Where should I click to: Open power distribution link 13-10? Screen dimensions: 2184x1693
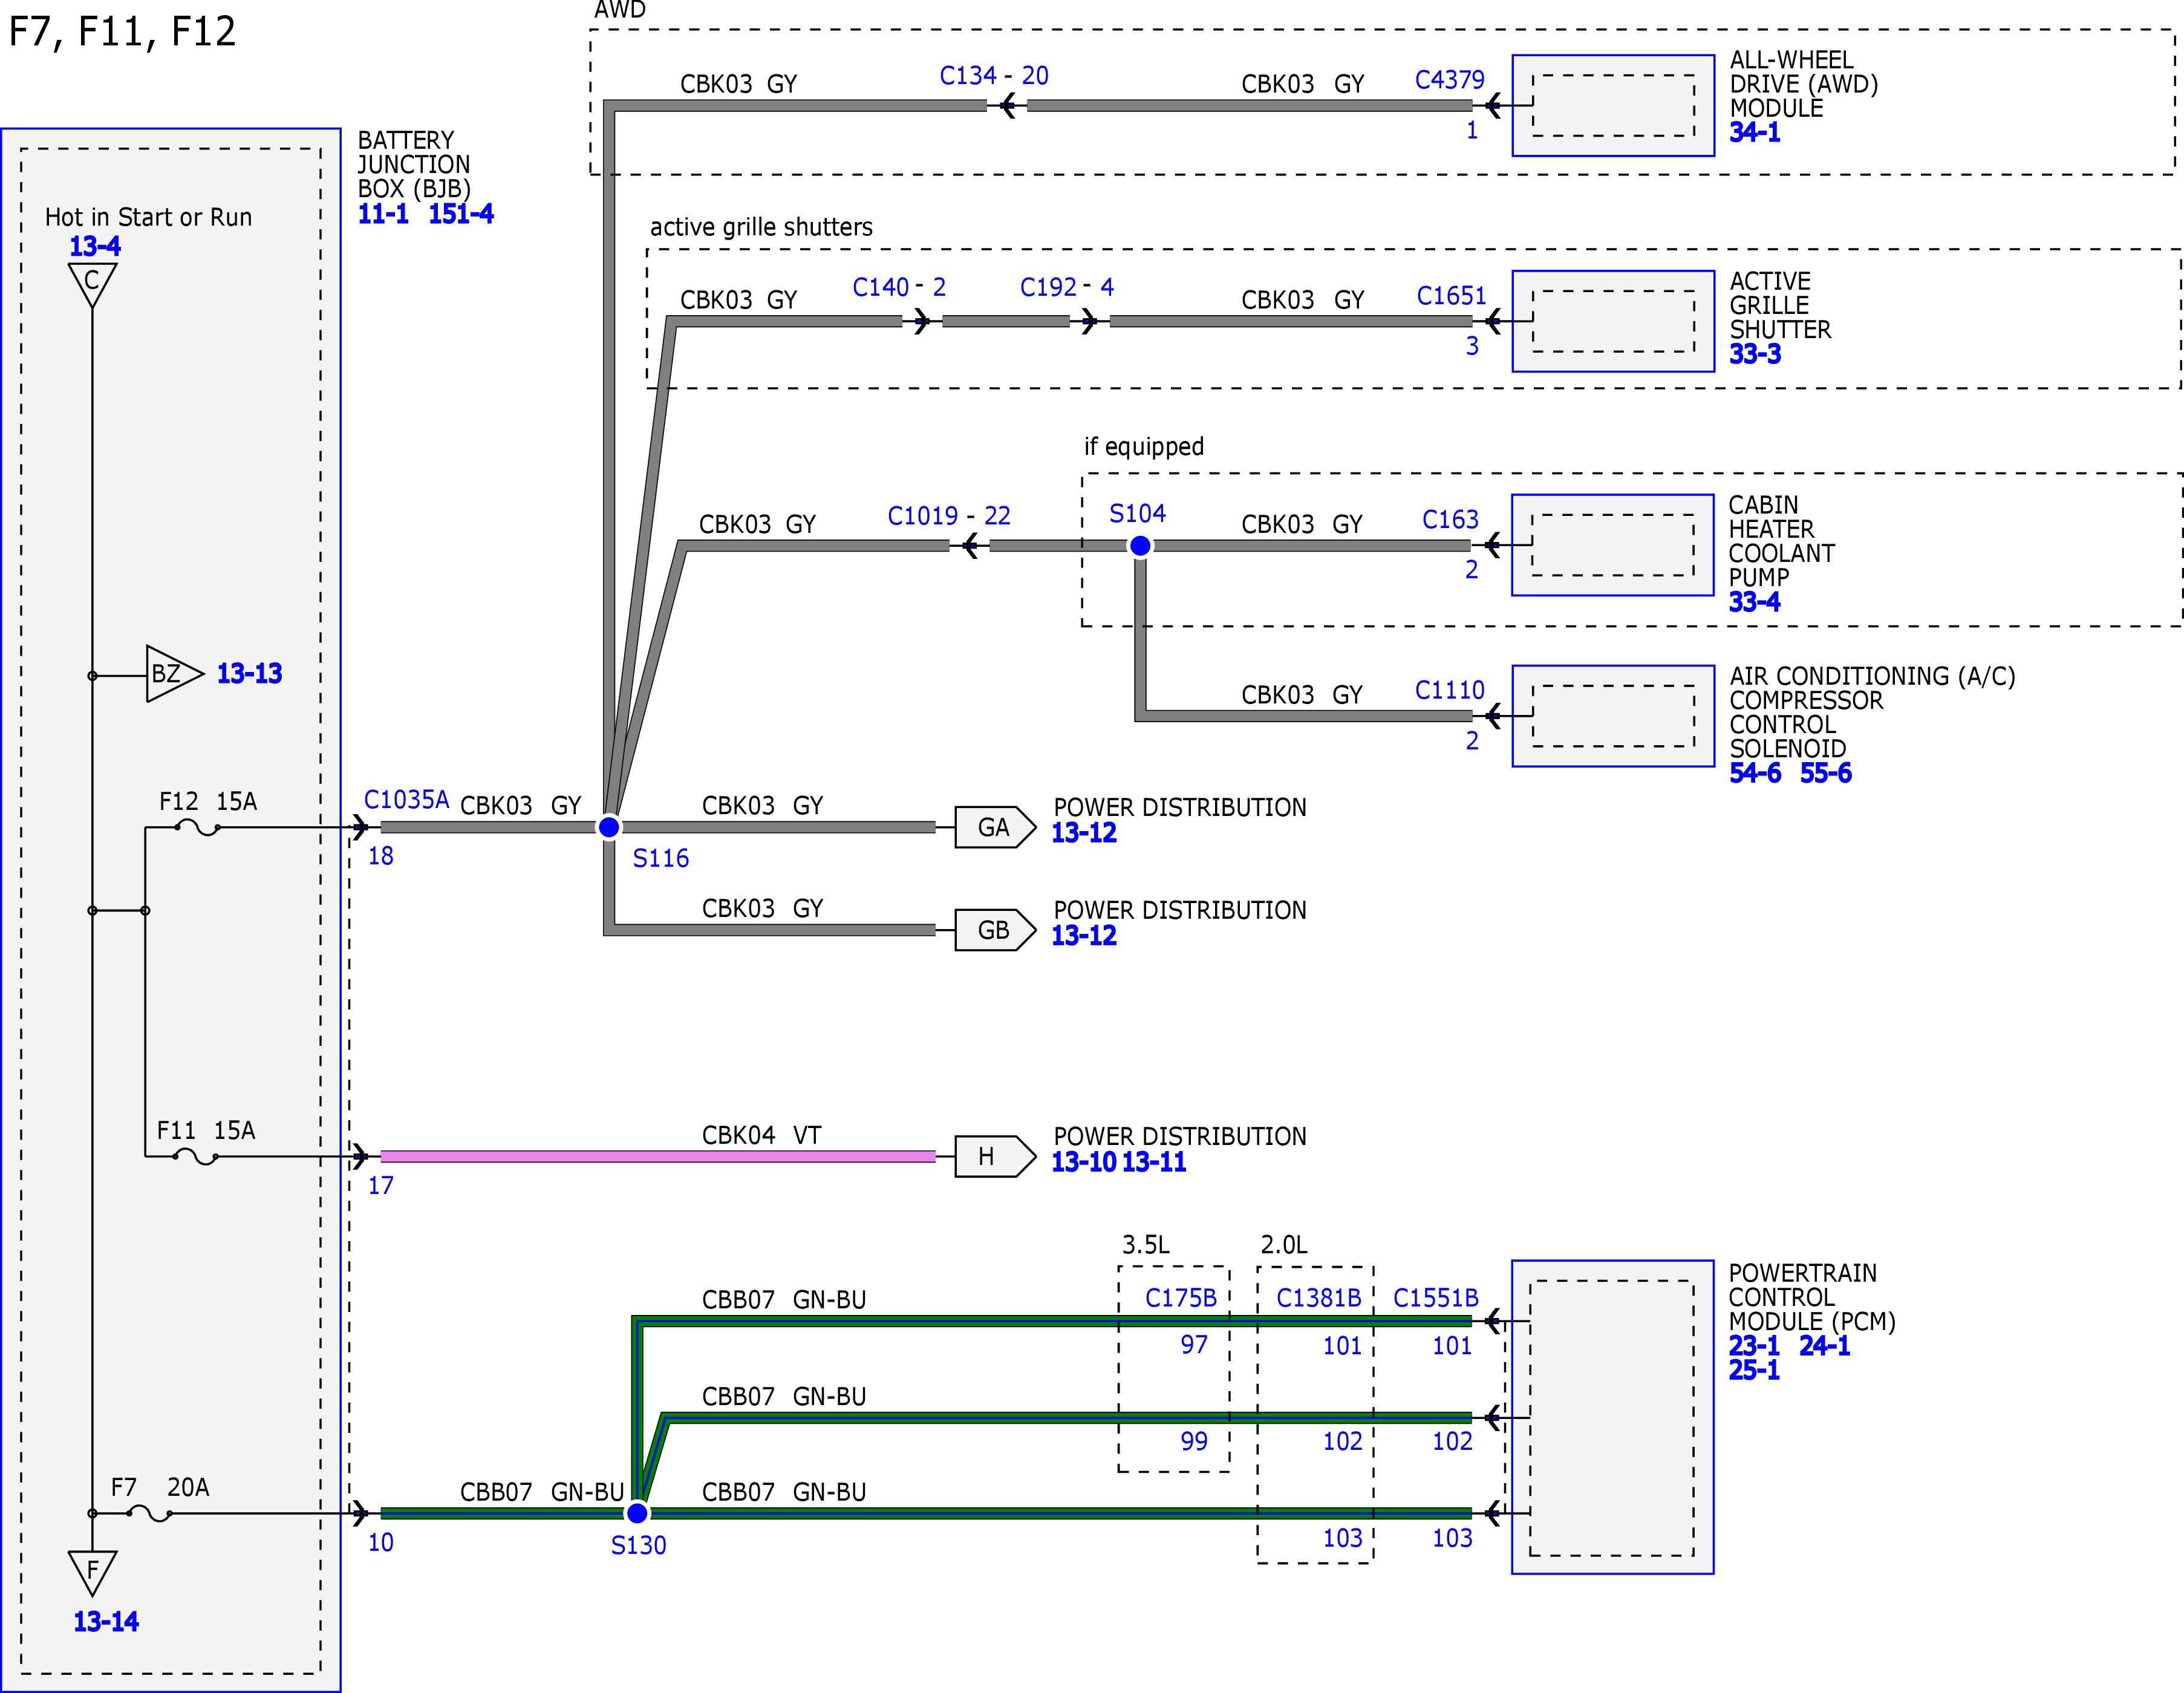(1084, 1162)
